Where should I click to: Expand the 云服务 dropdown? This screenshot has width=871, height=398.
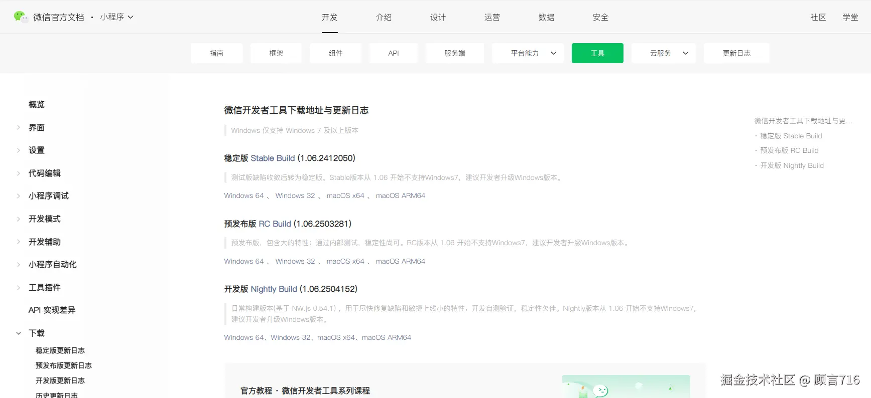point(663,53)
